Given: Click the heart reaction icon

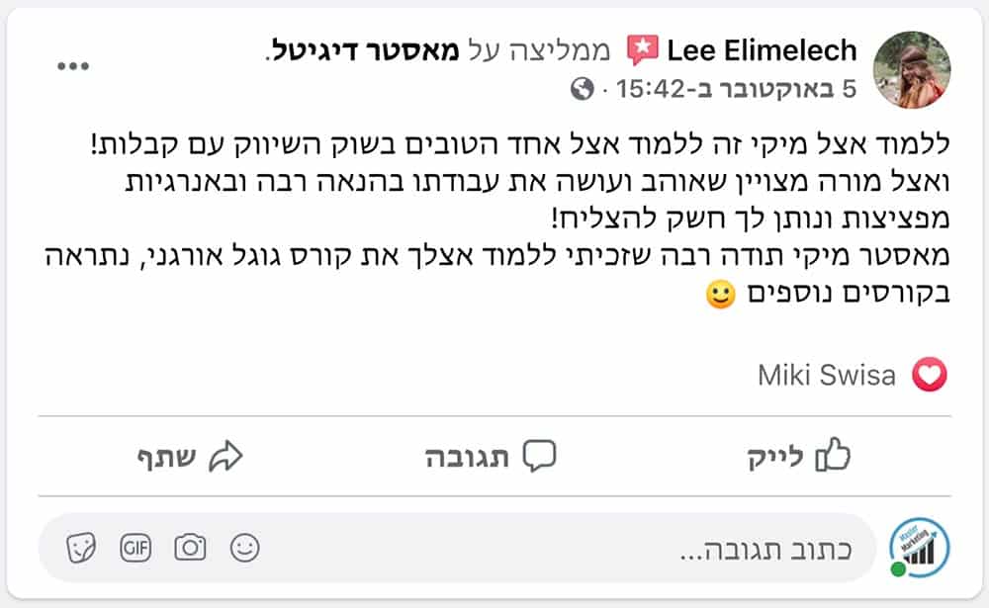Looking at the screenshot, I should click(x=928, y=376).
